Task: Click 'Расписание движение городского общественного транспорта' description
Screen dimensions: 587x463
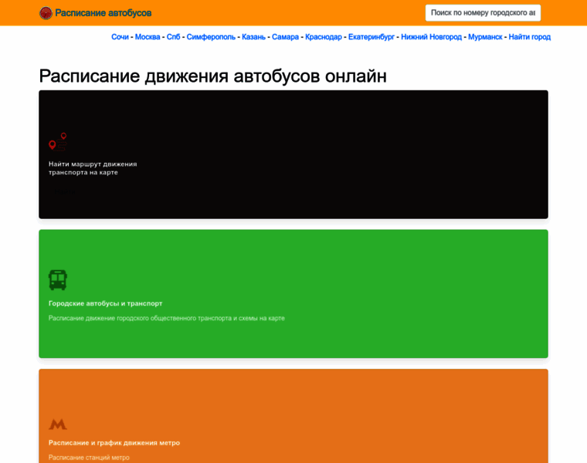Action: tap(166, 318)
